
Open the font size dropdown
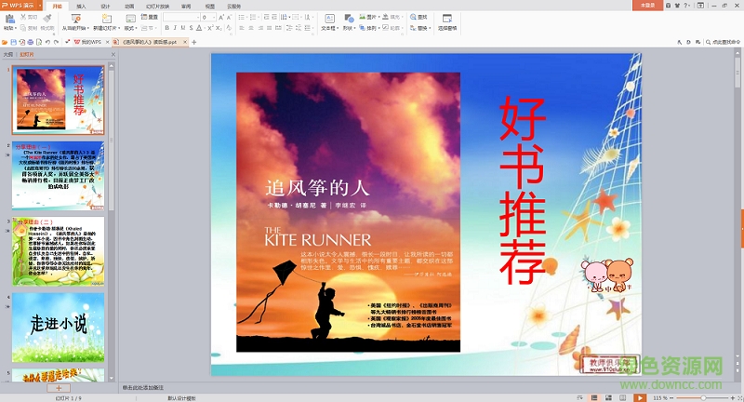[214, 17]
